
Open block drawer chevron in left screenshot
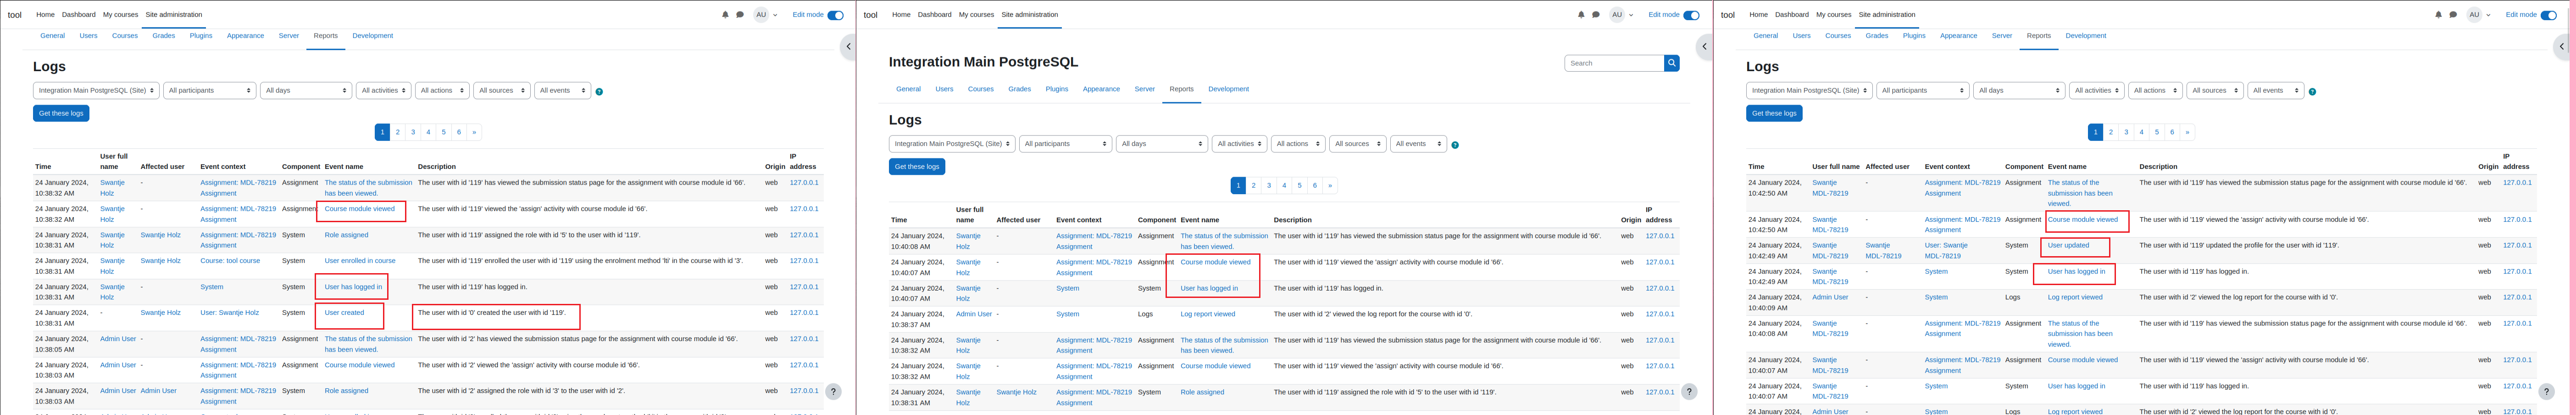pyautogui.click(x=848, y=46)
